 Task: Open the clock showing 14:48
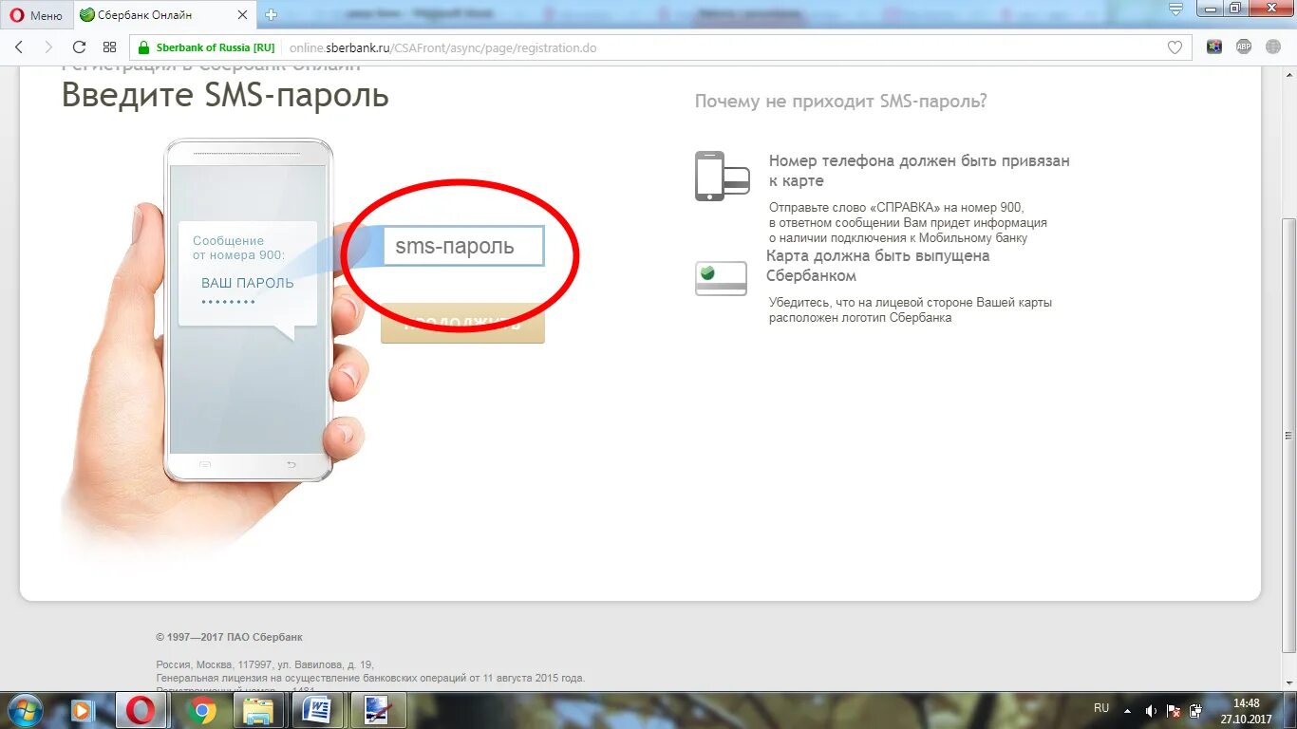[x=1246, y=710]
